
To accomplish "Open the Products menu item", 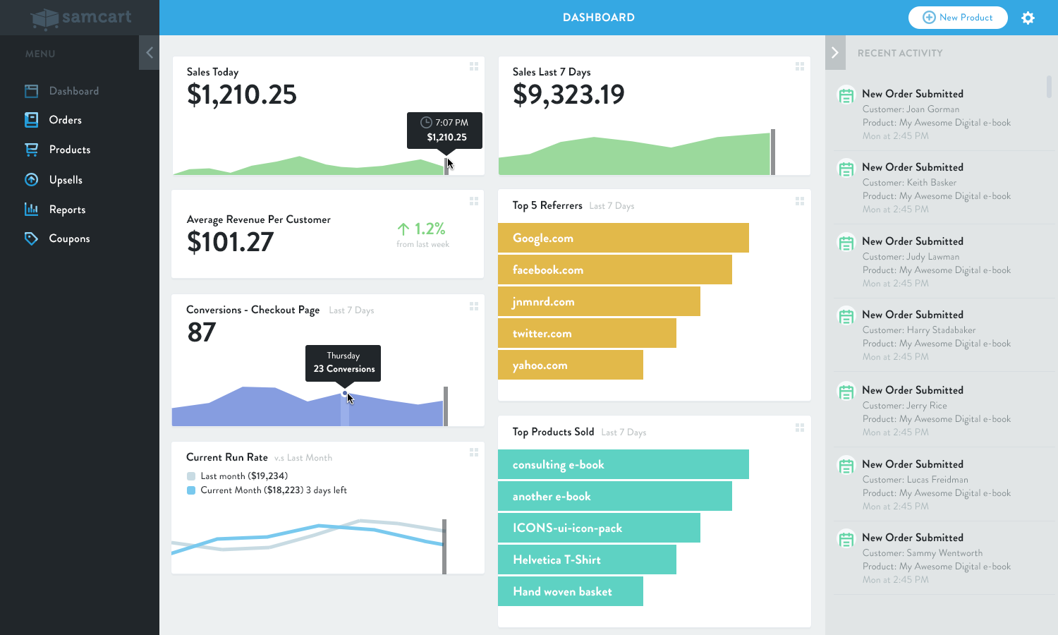I will point(70,150).
